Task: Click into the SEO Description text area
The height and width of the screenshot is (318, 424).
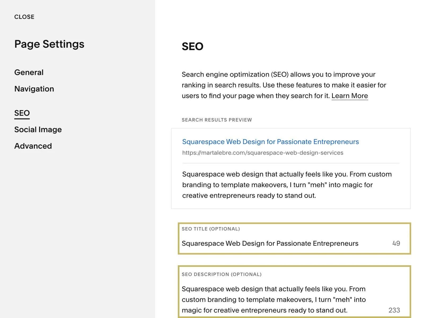Action: coord(273,299)
